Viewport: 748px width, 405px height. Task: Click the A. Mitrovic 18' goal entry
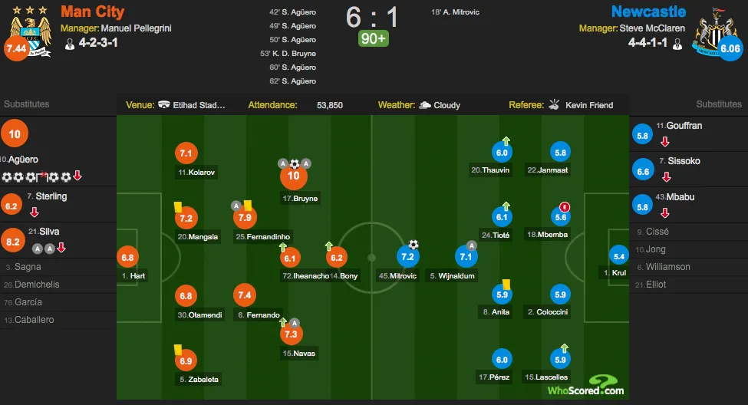click(x=455, y=12)
